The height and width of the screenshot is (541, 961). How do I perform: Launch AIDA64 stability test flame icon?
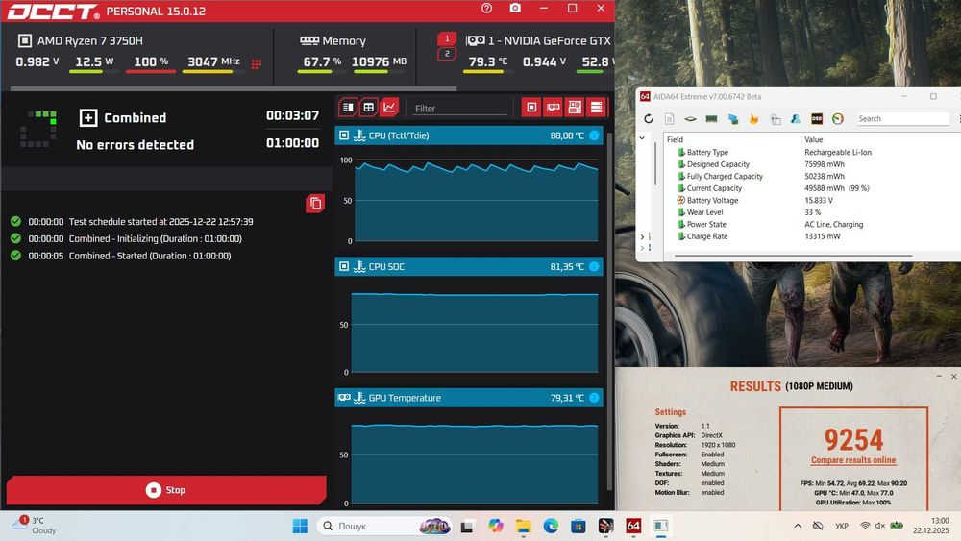(x=753, y=119)
